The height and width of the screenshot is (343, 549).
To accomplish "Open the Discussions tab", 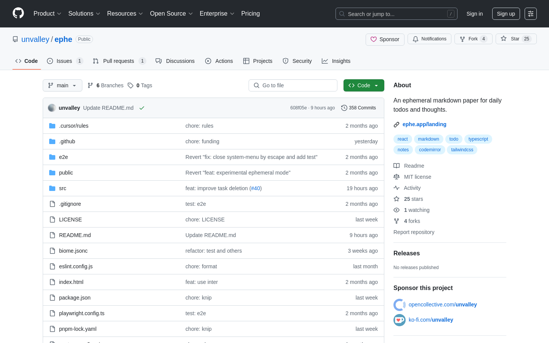I will click(x=175, y=61).
